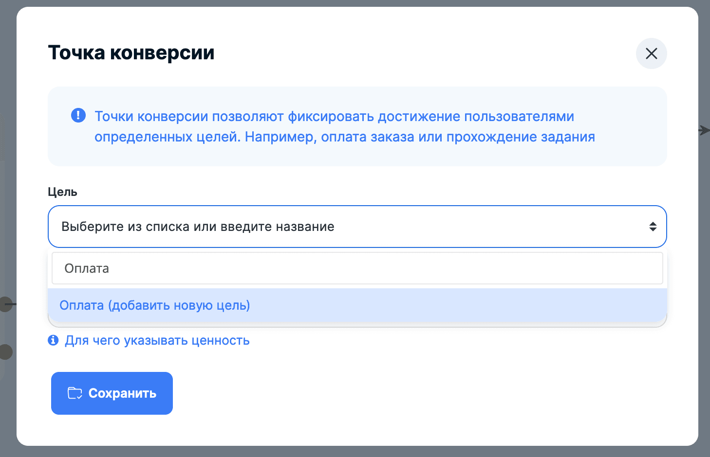
Task: Close the Точка конверсии dialog
Action: (651, 53)
